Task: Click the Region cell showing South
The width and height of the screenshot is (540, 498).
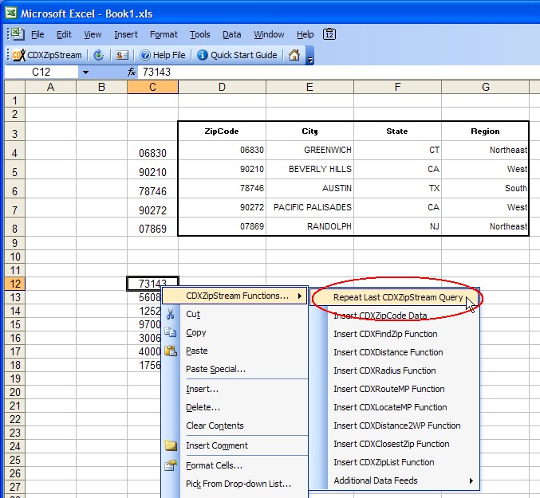Action: point(485,189)
